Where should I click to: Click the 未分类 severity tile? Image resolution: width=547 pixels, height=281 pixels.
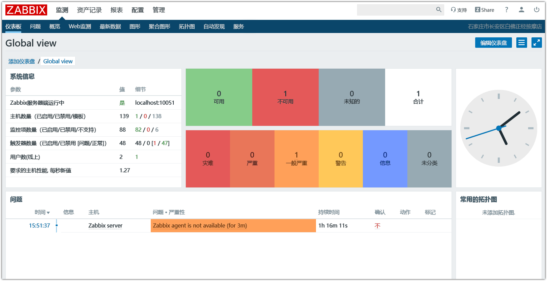pos(429,159)
